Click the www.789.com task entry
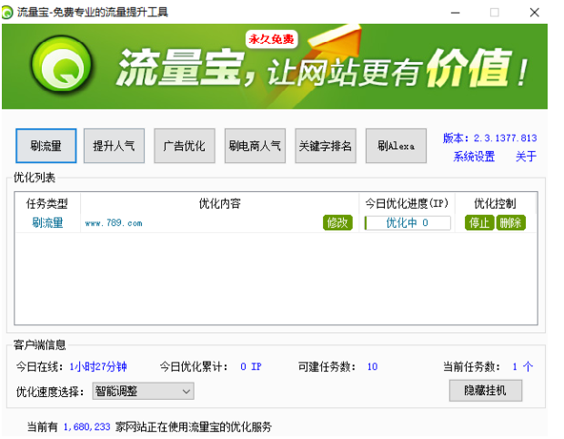 click(x=114, y=223)
